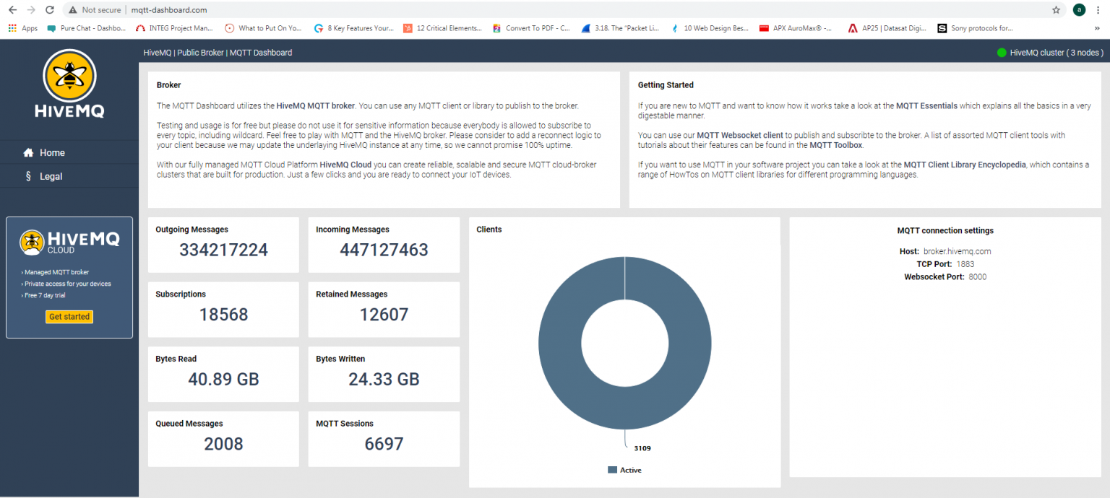Click the Retained Messages value 12607
The width and height of the screenshot is (1110, 498).
384,315
